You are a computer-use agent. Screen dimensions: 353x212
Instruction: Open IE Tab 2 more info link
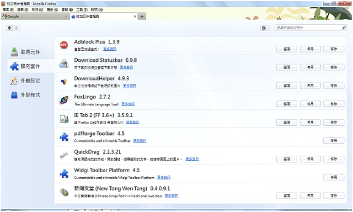click(133, 122)
